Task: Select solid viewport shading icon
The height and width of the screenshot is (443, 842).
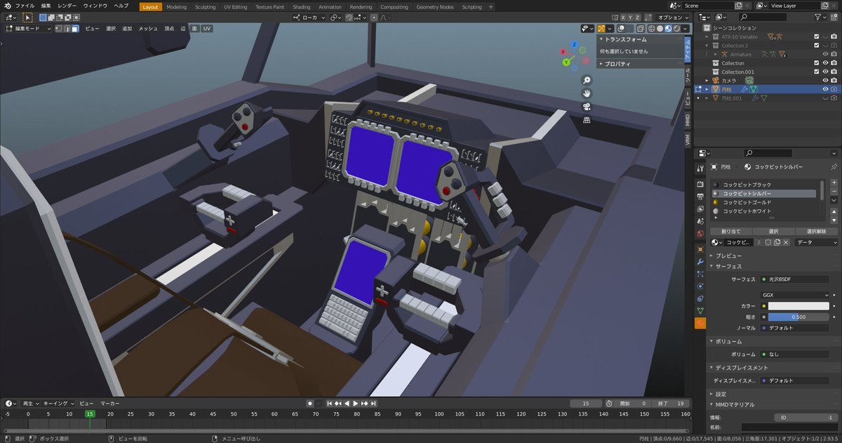Action: tap(660, 29)
